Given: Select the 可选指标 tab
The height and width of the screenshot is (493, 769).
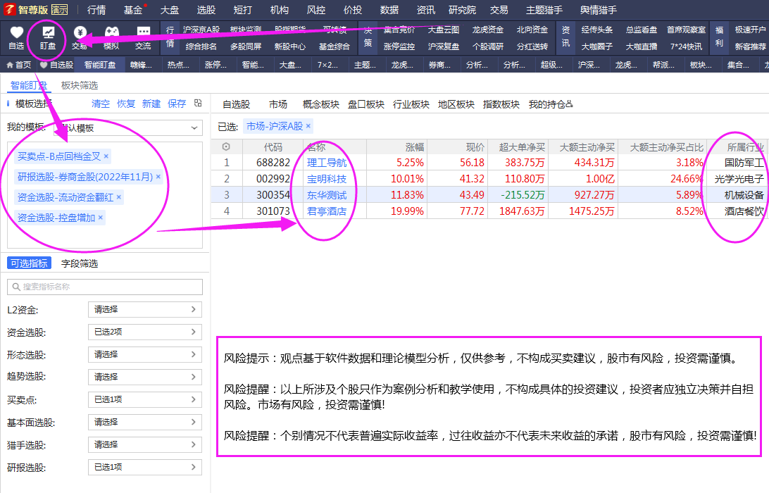Looking at the screenshot, I should click(30, 263).
